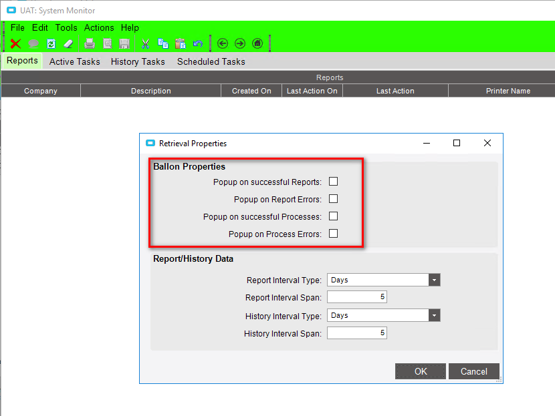
Task: Click the back arrow circle icon
Action: [x=223, y=43]
